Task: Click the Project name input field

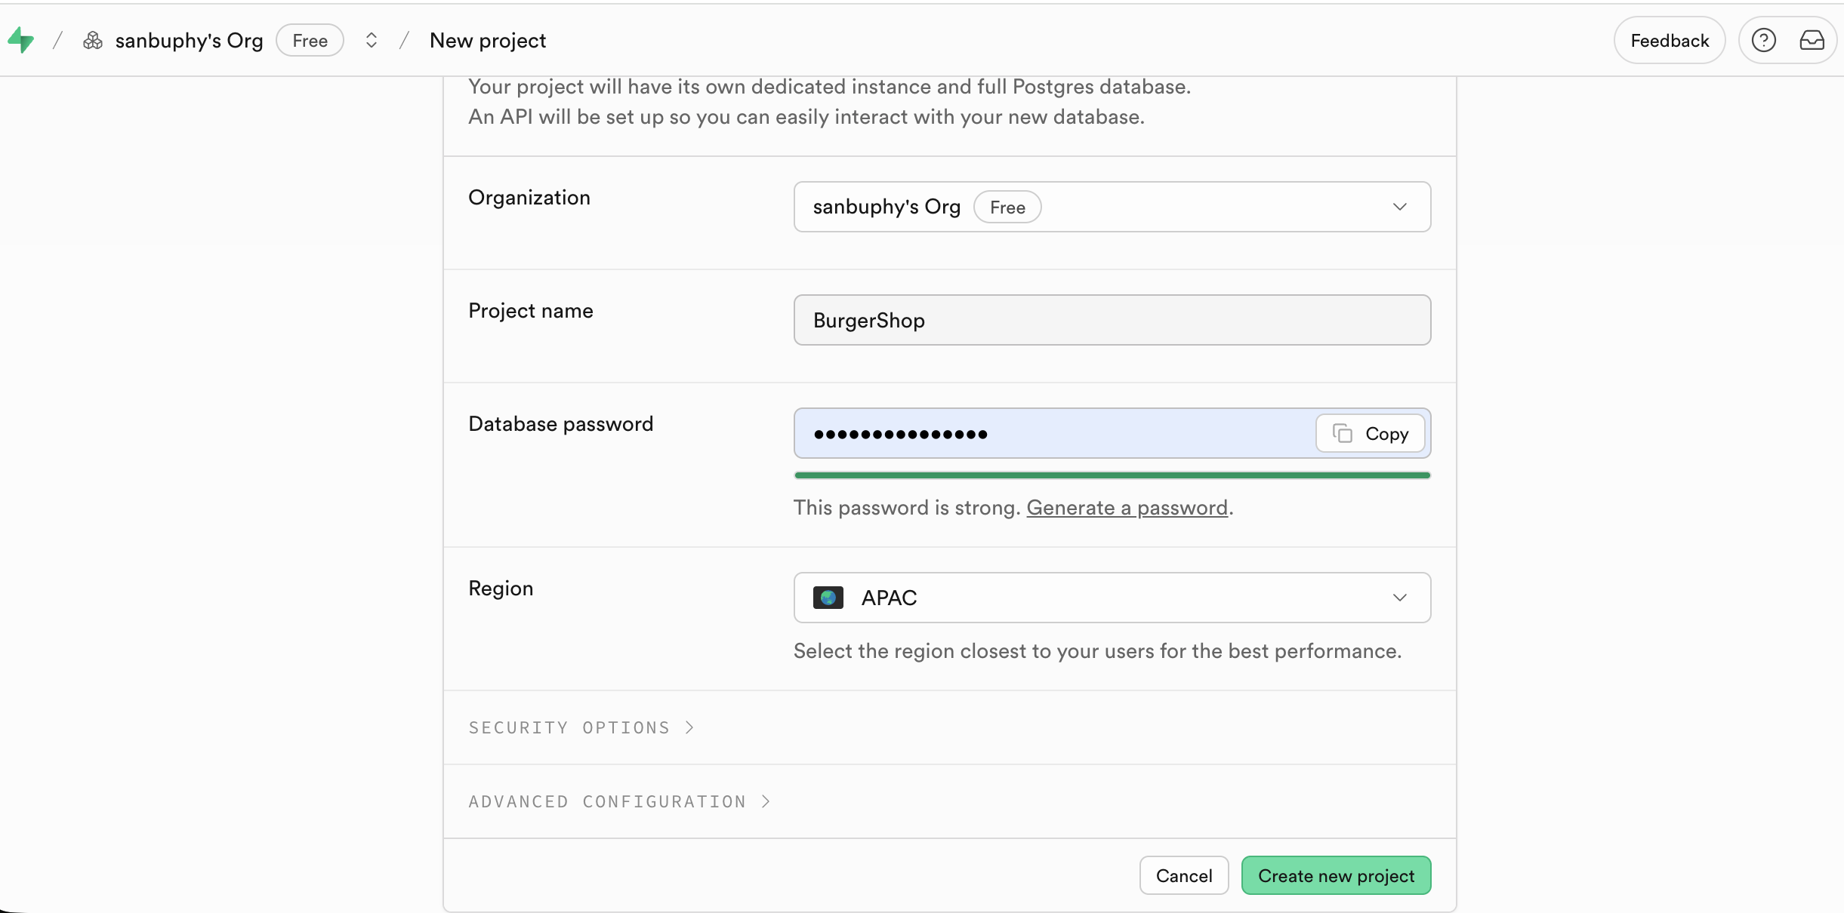Action: click(1112, 320)
